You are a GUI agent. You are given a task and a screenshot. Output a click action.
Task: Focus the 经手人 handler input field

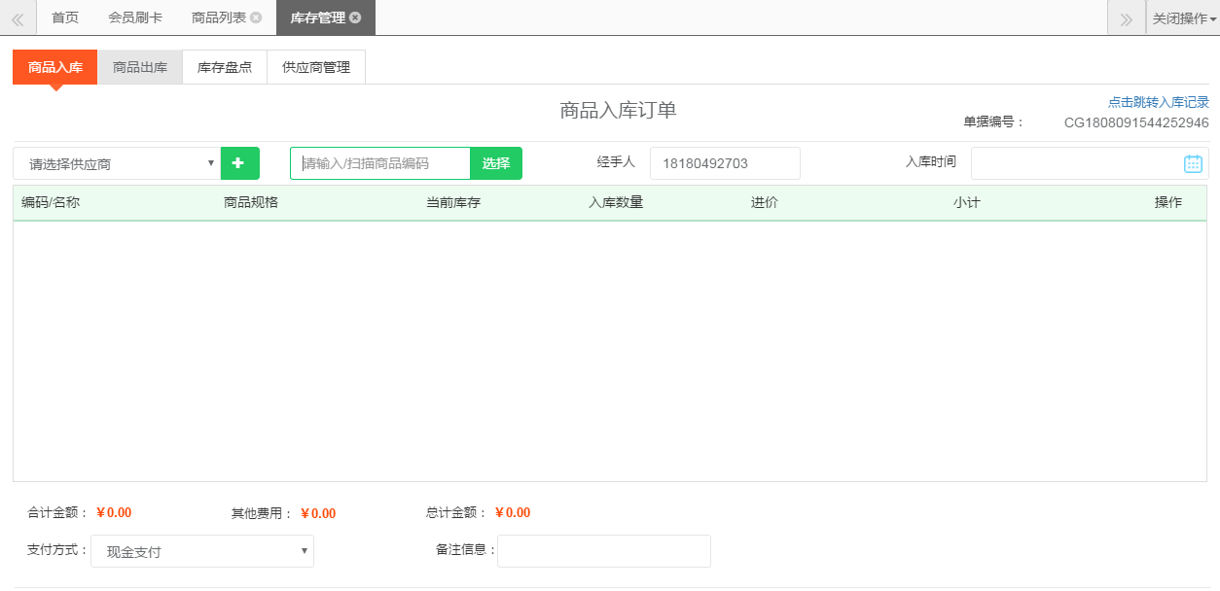[x=725, y=163]
